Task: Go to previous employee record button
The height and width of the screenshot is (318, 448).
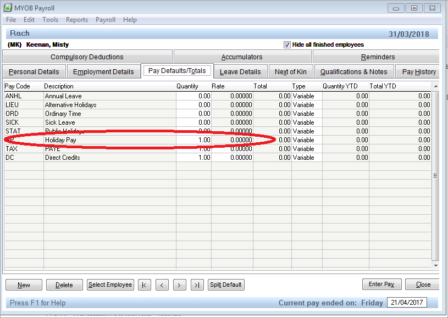Action: coord(162,285)
